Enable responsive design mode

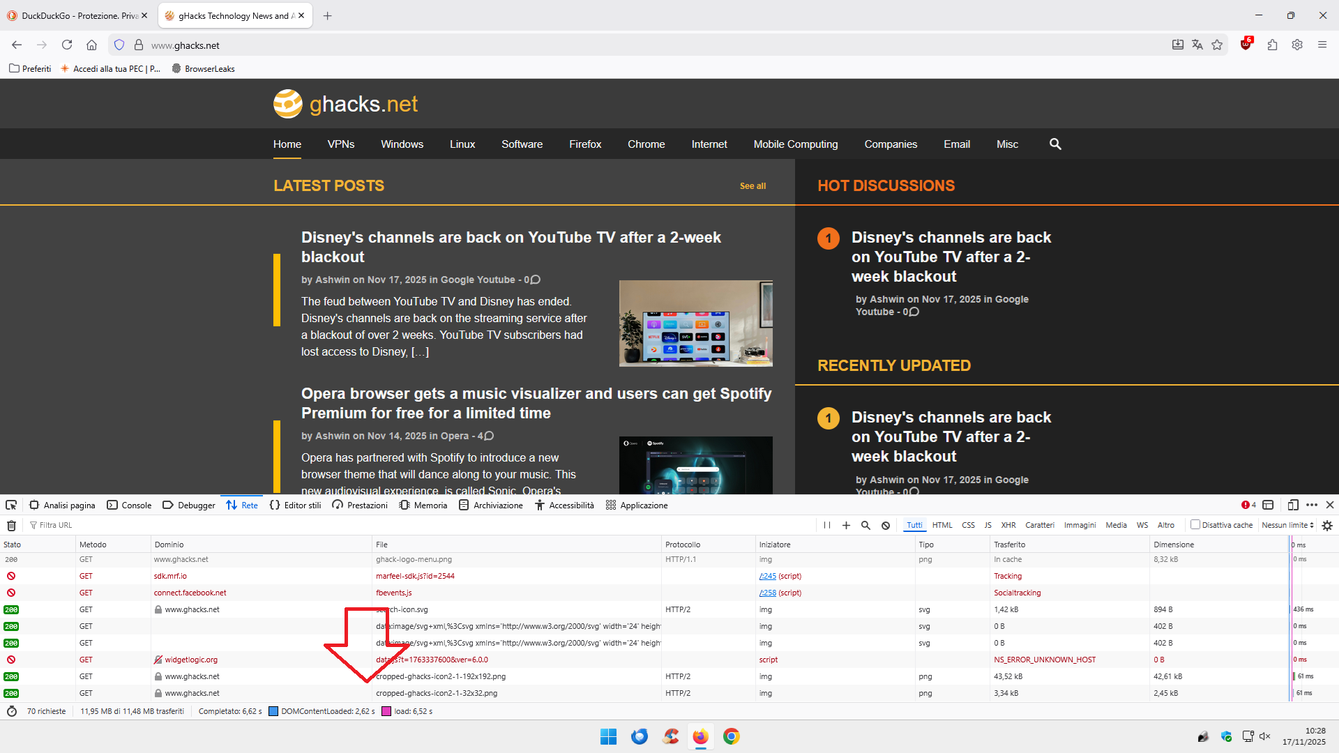pos(1293,505)
